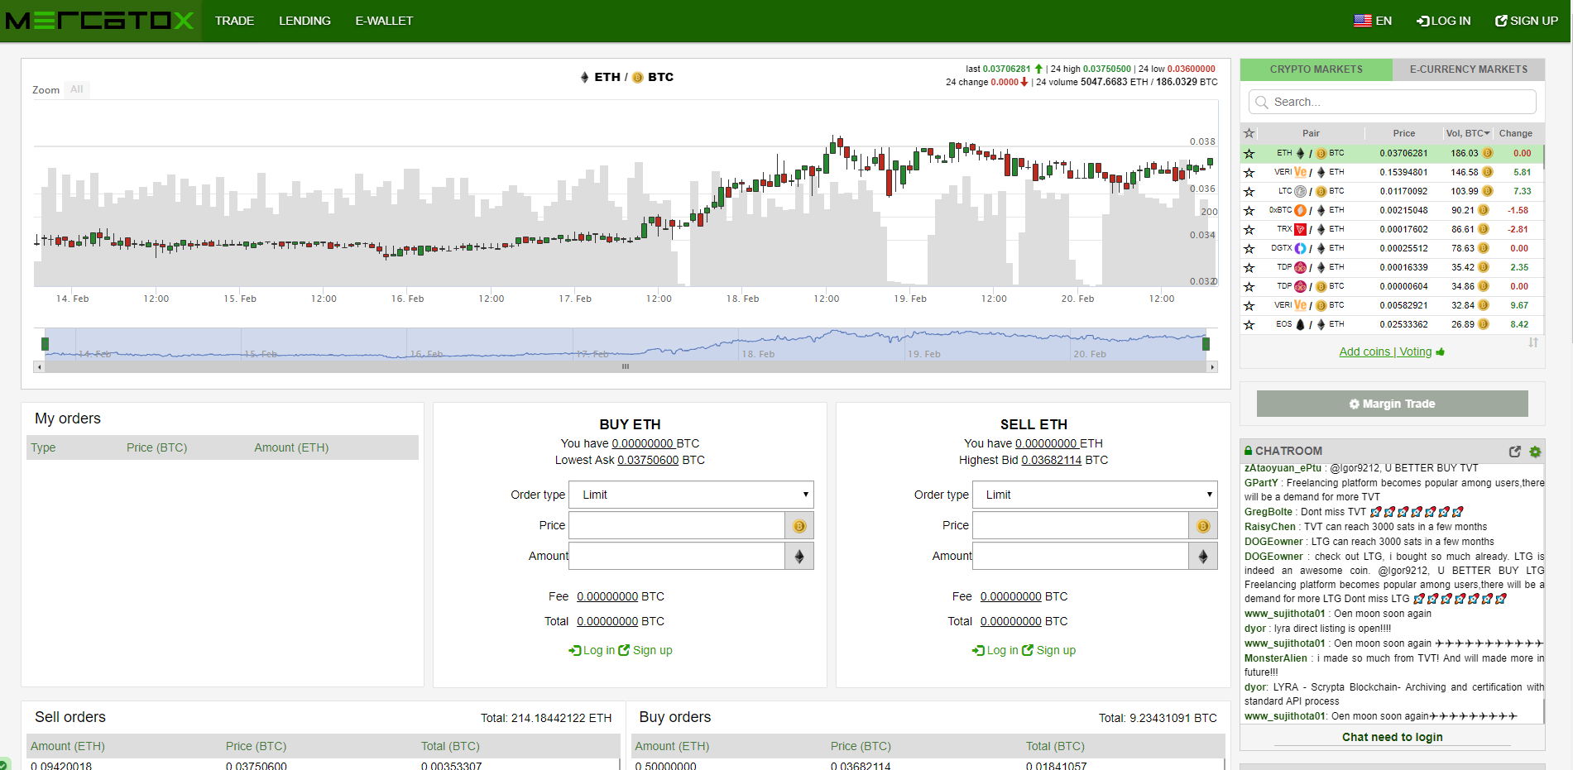Sort by the Vol, BTC column arrow
Screen dimensions: 1573x770
1487,133
